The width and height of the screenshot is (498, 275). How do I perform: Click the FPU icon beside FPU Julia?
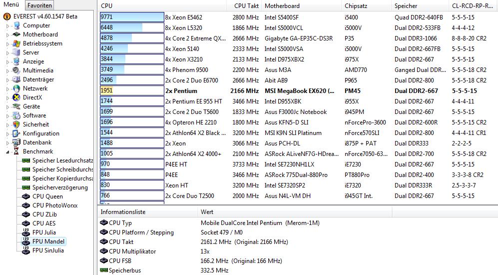(26, 232)
